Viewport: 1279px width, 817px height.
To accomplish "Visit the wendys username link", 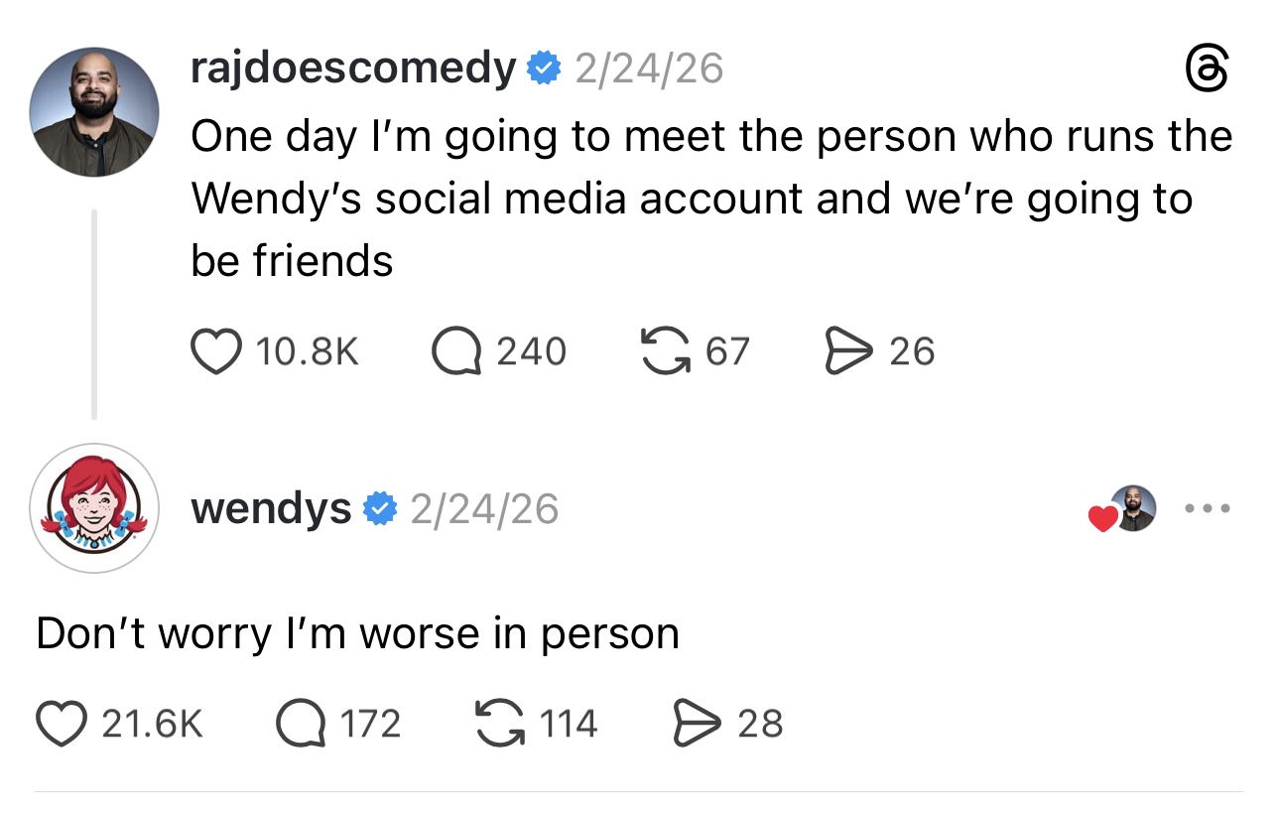I will [271, 509].
